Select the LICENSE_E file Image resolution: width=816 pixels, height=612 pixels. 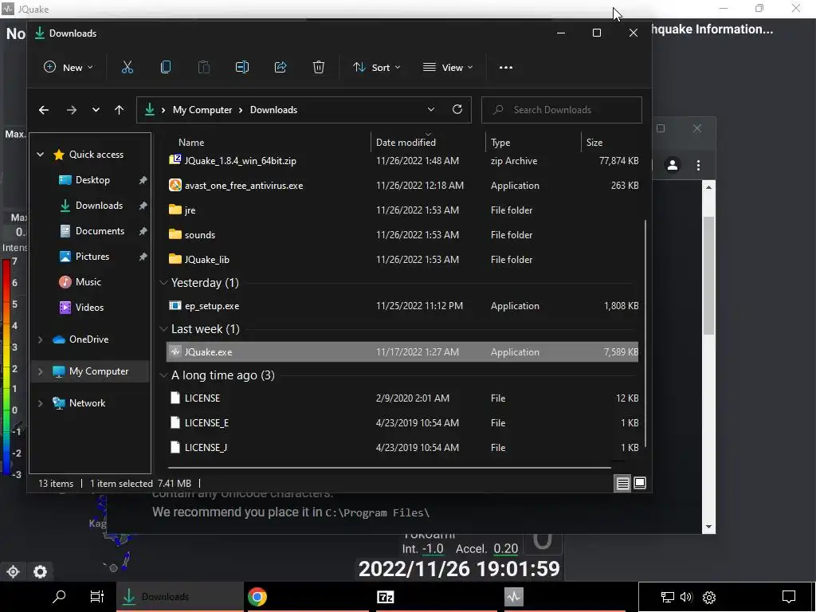click(402, 422)
